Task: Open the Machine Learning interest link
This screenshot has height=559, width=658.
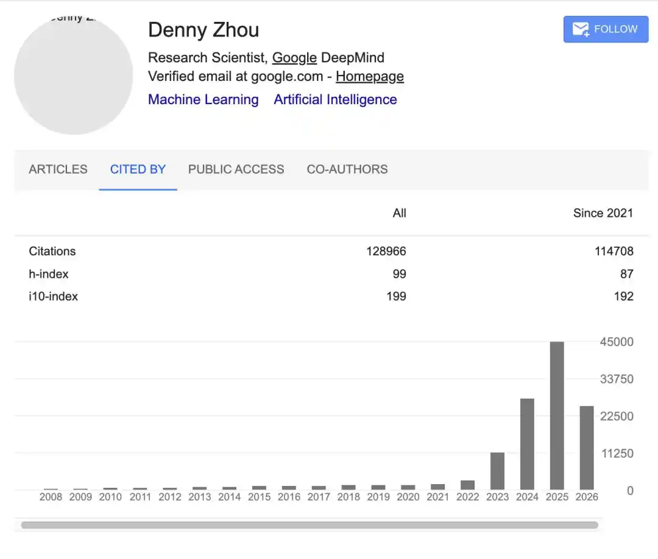Action: tap(203, 100)
